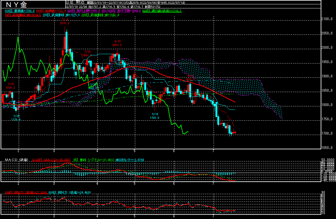This screenshot has width=336, height=219.
Task: Select the 200日 終値単純 MA=1842.4 legend
Action: (100, 15)
